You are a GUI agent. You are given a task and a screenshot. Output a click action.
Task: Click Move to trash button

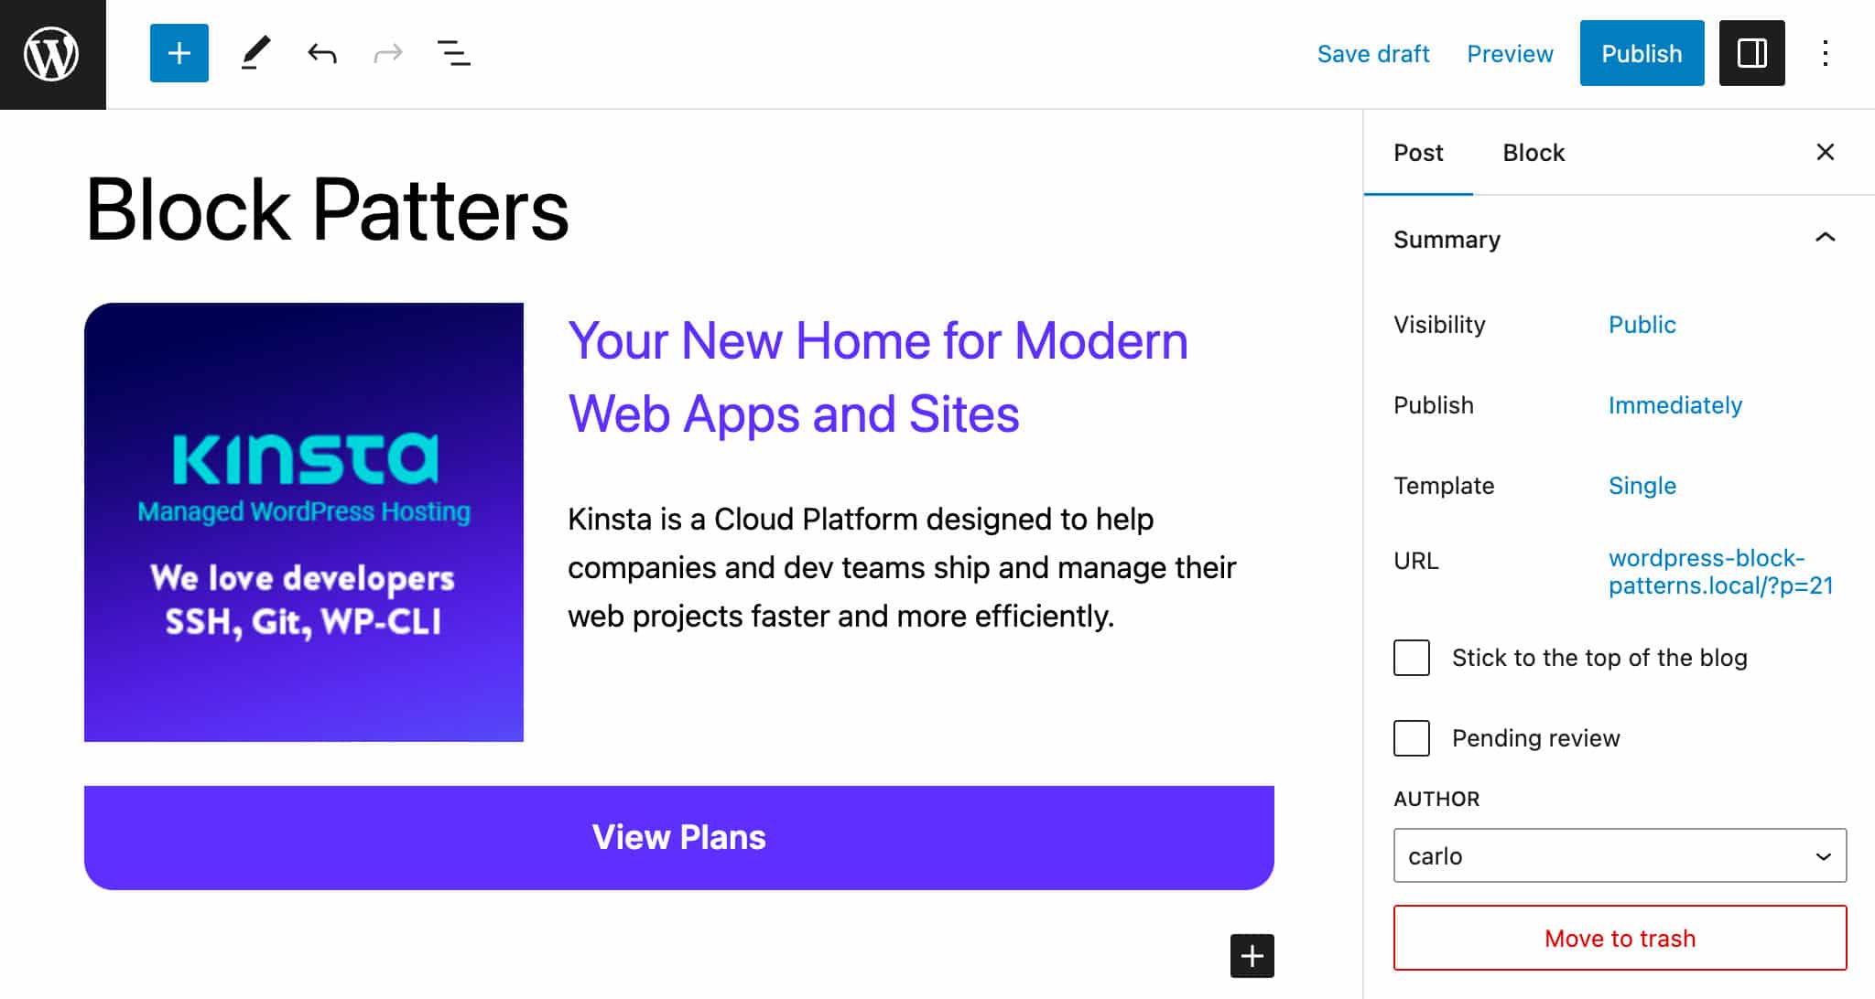[x=1620, y=939]
